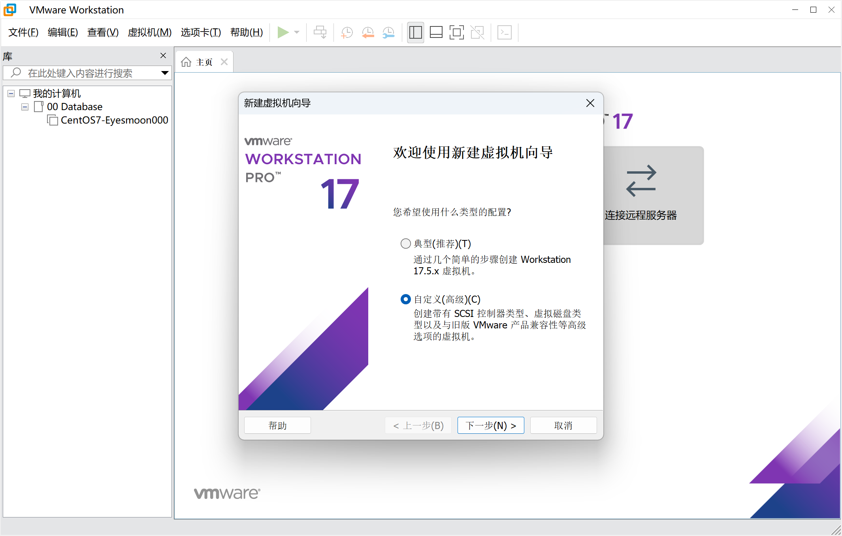This screenshot has width=842, height=536.
Task: Select the 00 Database folder
Action: click(x=75, y=107)
